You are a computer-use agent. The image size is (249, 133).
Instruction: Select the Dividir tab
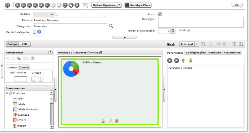pyautogui.click(x=12, y=67)
